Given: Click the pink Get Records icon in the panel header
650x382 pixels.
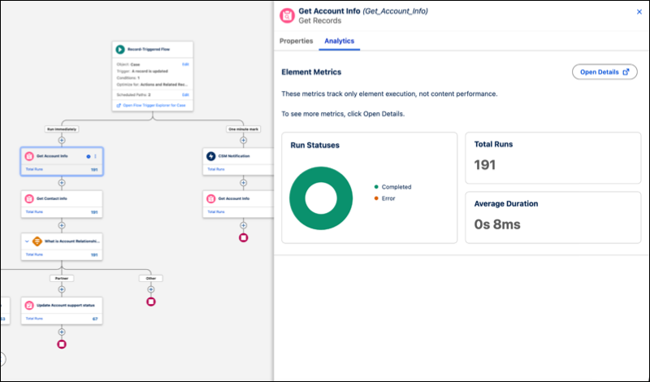Looking at the screenshot, I should [x=287, y=15].
